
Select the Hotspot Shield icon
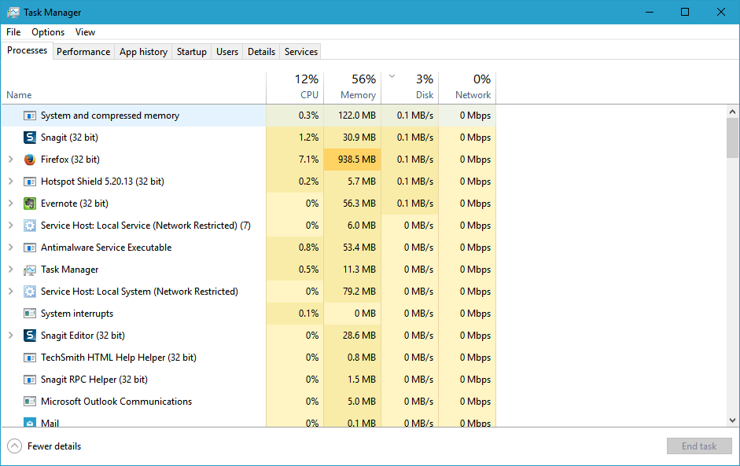point(29,181)
